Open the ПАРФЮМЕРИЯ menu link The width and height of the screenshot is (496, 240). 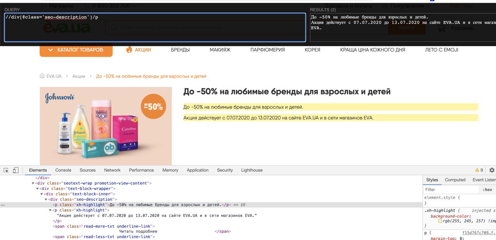click(x=268, y=50)
